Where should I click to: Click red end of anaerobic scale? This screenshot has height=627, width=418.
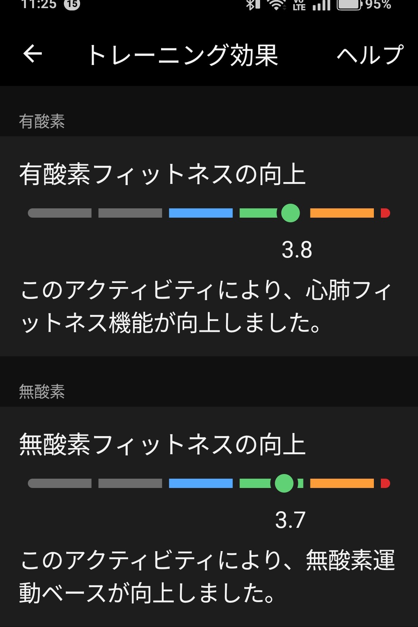(385, 483)
